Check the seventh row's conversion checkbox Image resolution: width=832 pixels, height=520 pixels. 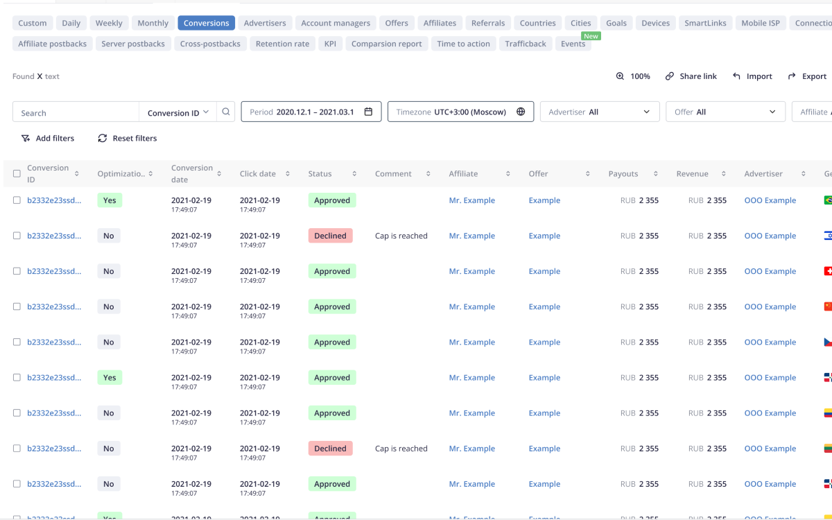17,413
